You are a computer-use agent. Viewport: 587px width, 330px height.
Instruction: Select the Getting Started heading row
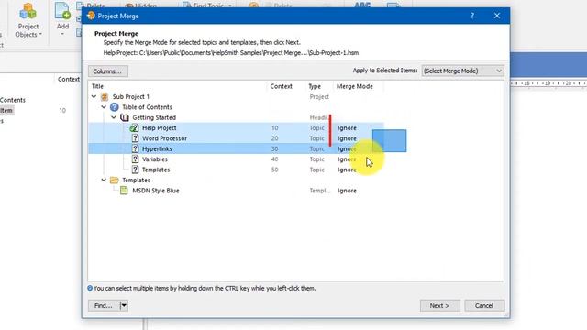[x=236, y=118]
